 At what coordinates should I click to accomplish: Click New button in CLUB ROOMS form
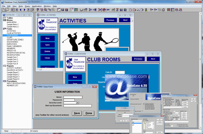pos(75,77)
